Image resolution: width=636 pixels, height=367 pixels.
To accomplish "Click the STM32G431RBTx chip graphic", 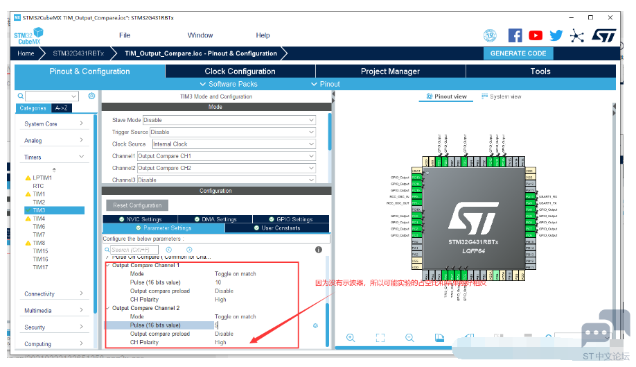I will click(473, 219).
